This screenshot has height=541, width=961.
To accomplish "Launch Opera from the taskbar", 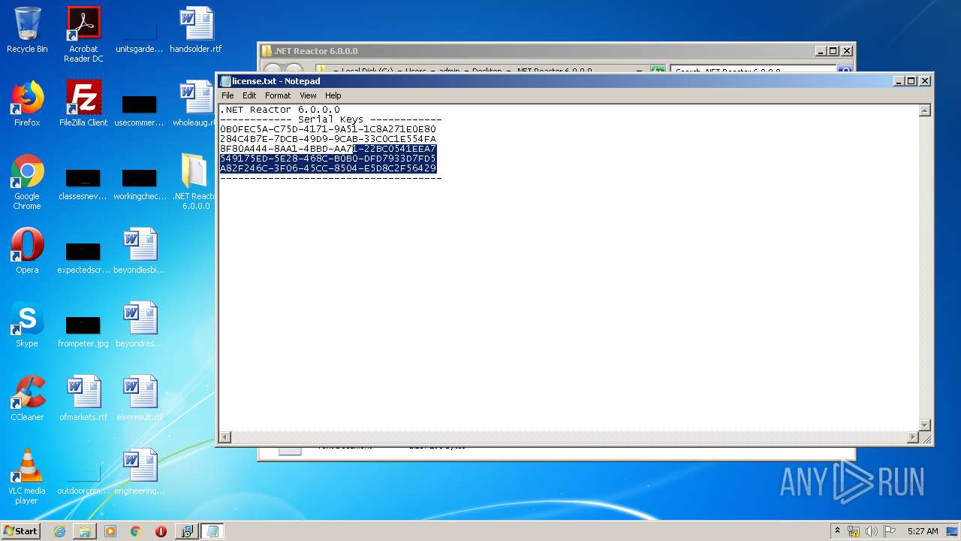I will pos(161,531).
